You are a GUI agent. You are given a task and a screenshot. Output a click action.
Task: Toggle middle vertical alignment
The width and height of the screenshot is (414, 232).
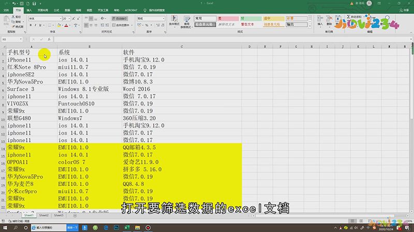91,19
